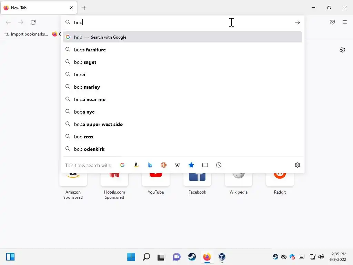Image resolution: width=353 pixels, height=265 pixels.
Task: Open Windows Start menu
Action: click(x=131, y=257)
